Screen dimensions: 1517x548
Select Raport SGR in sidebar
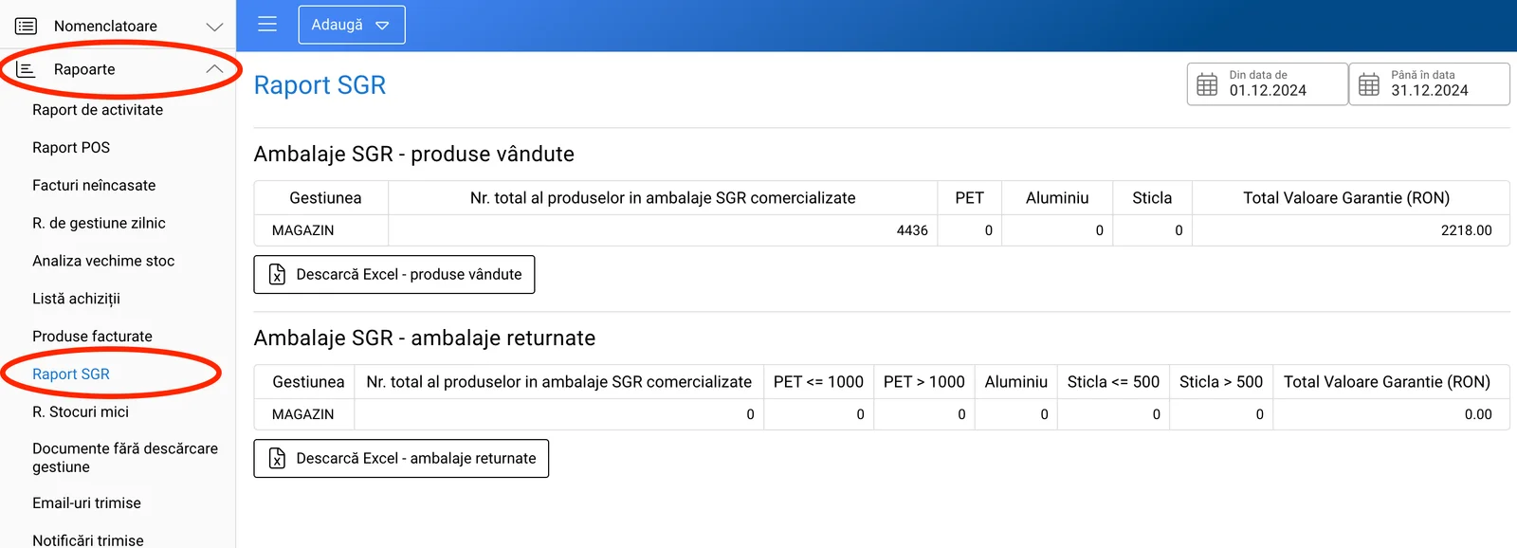71,374
